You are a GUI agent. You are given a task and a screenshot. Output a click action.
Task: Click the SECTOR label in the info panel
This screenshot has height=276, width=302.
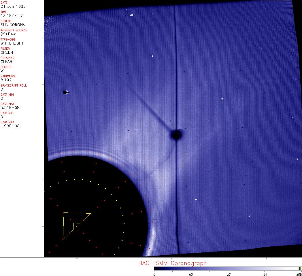pyautogui.click(x=6, y=67)
